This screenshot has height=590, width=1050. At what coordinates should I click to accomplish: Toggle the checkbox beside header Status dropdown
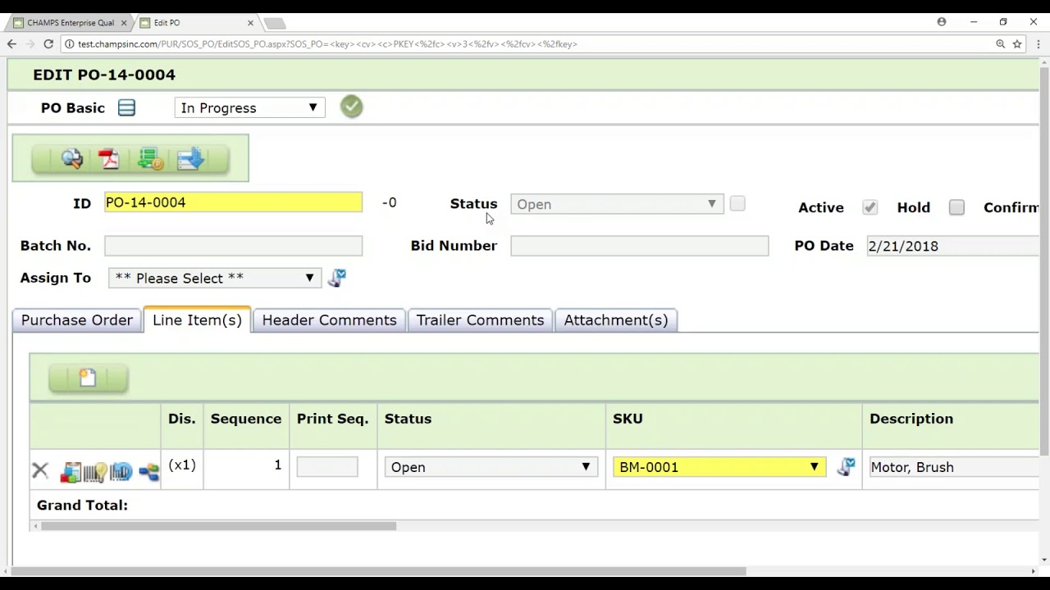coord(737,204)
